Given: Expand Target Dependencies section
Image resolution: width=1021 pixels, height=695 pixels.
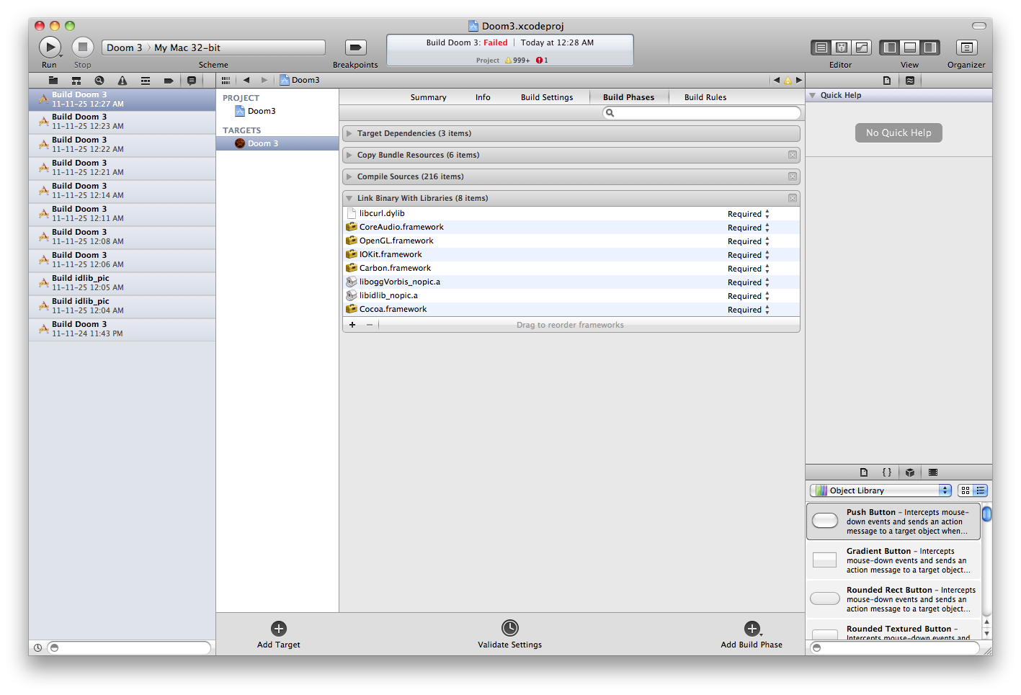Looking at the screenshot, I should 349,133.
